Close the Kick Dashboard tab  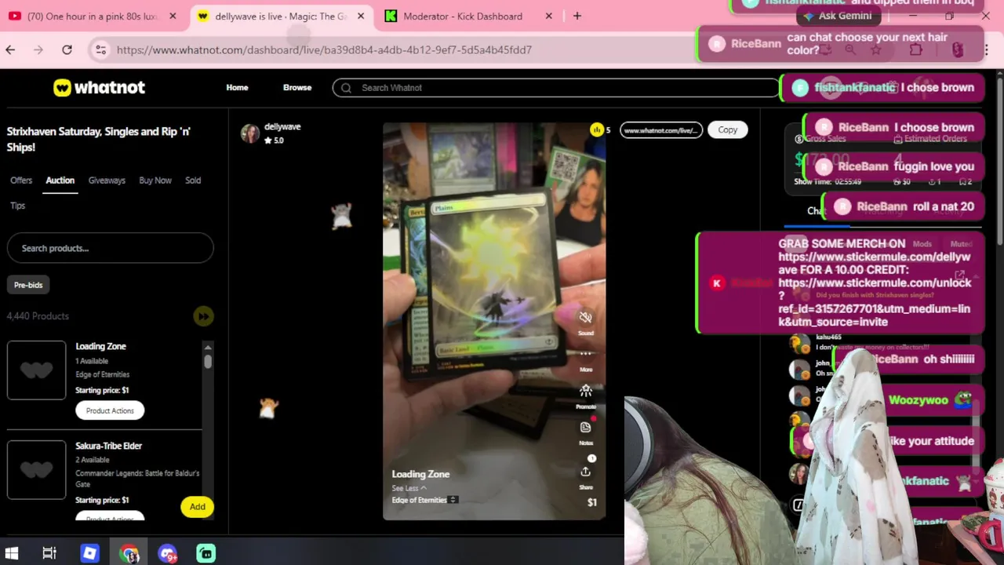pyautogui.click(x=549, y=16)
